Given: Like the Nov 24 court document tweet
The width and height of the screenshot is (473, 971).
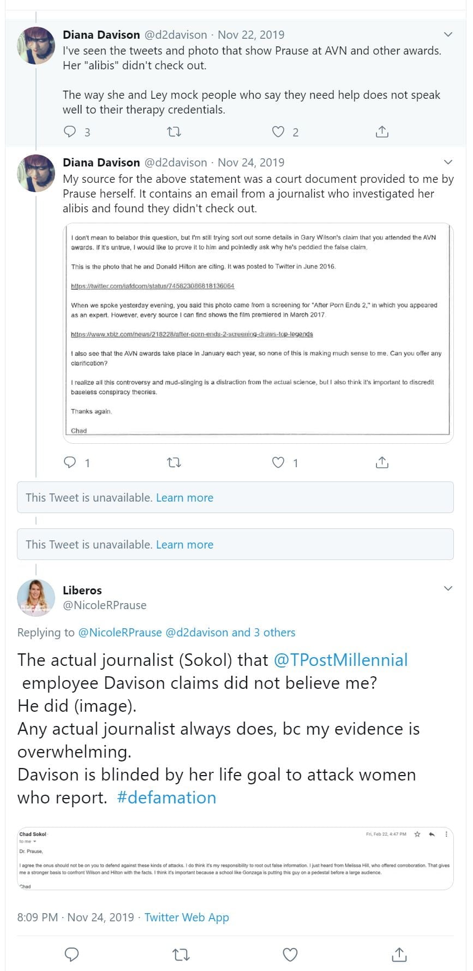Looking at the screenshot, I should pos(278,462).
